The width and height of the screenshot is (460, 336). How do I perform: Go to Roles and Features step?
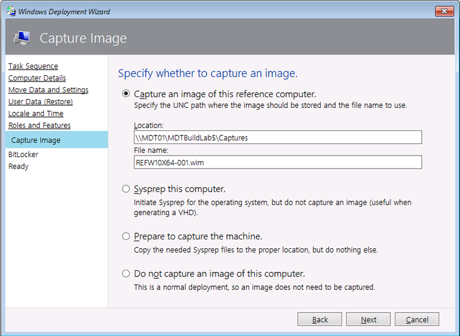40,125
